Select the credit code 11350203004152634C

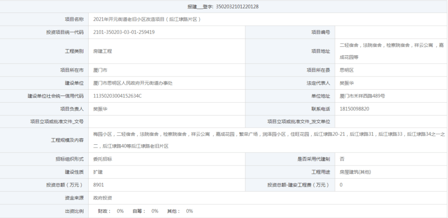click(117, 96)
